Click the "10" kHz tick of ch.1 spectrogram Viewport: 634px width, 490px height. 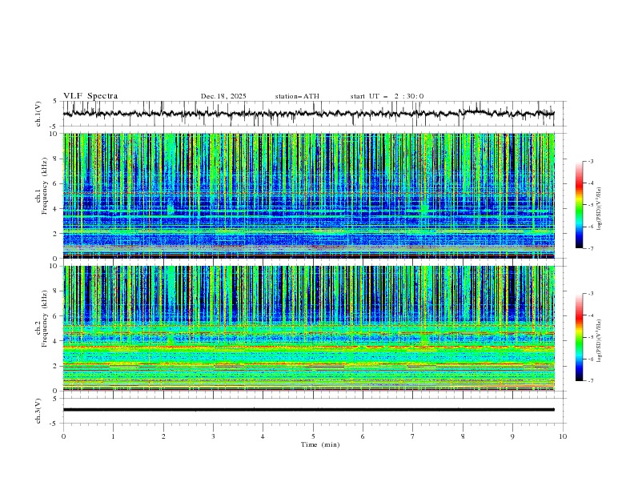[x=54, y=134]
